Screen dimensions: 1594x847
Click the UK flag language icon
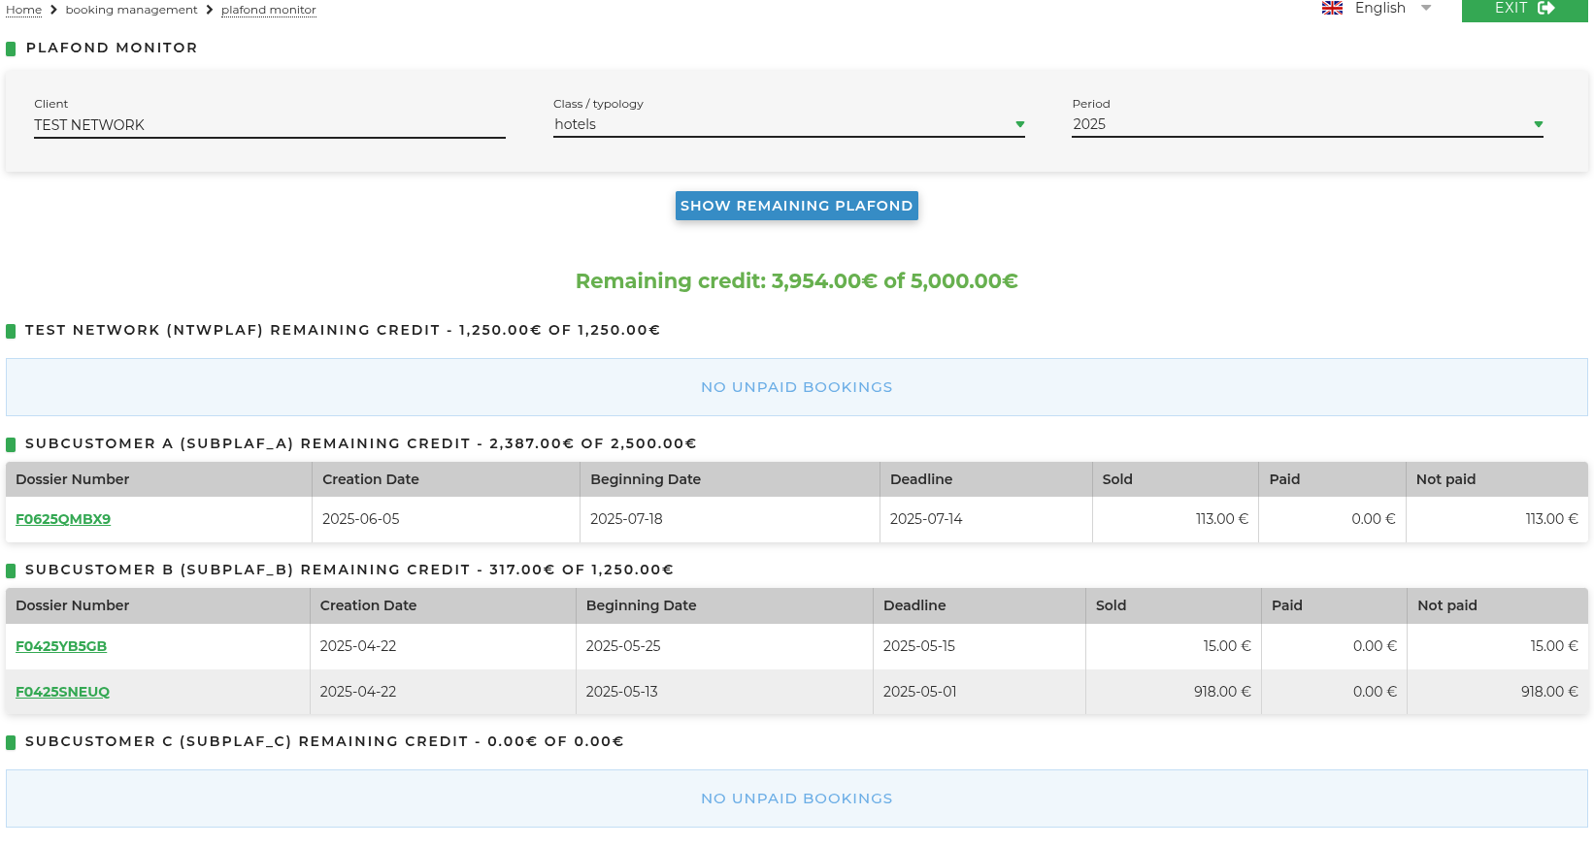tap(1332, 8)
